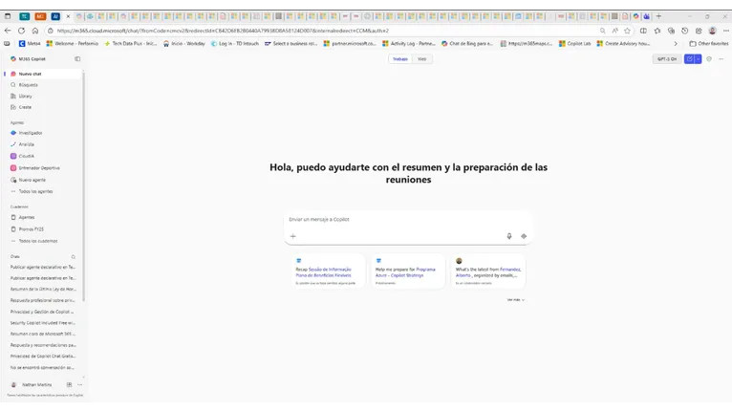Open chat 'Respuesta profesional sobre priv...'
732x412 pixels.
(x=43, y=300)
